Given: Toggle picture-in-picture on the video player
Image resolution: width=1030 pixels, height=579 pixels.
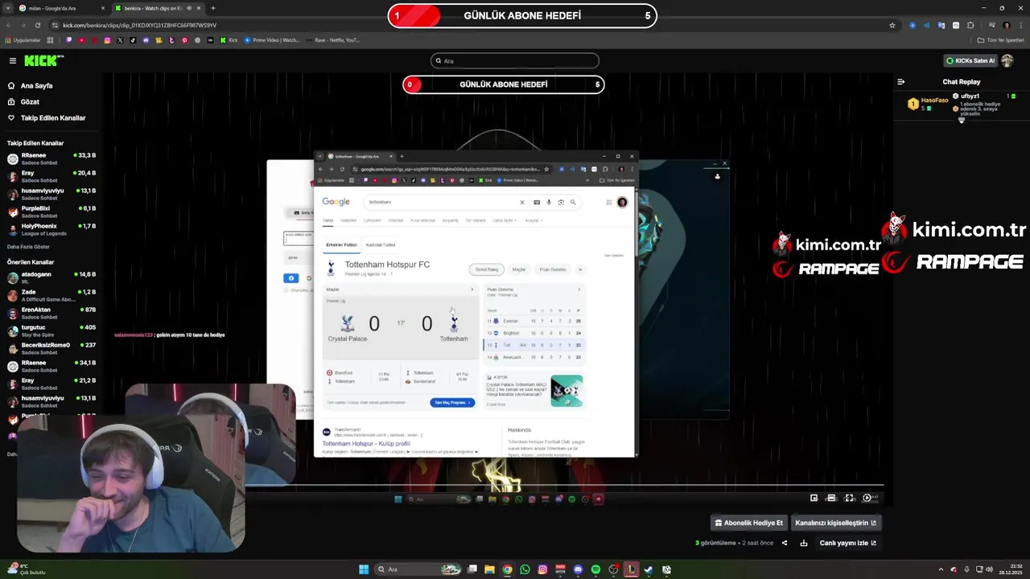Looking at the screenshot, I should tap(814, 498).
